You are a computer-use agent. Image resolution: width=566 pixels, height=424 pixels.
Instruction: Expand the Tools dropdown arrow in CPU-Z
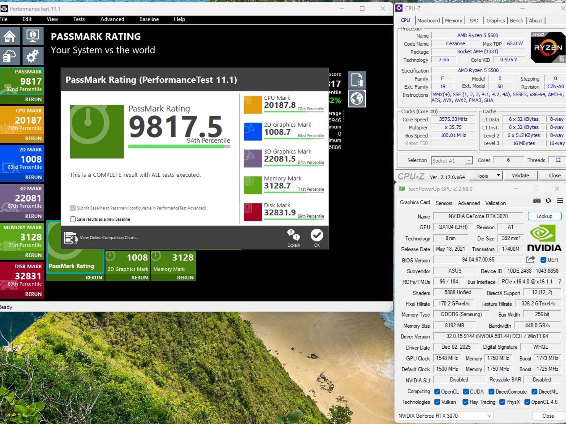pos(498,175)
